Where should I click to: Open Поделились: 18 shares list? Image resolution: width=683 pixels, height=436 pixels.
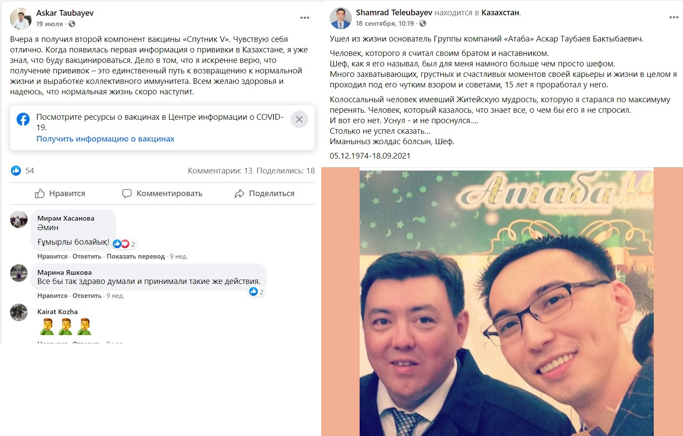point(286,171)
